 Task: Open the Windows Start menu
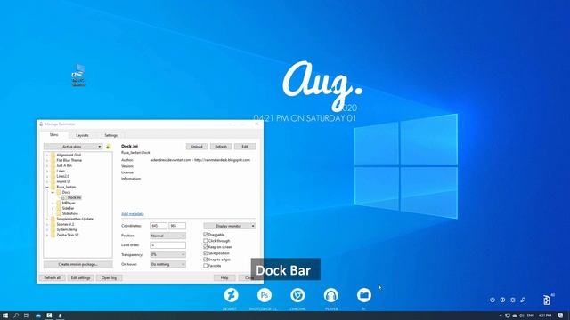(x=5, y=316)
